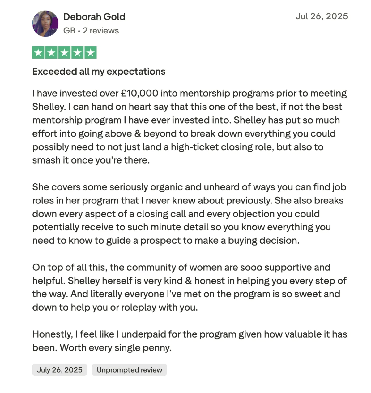Click Deborah Gold's profile avatar photo
Viewport: 371px width, 393px height.
[45, 24]
